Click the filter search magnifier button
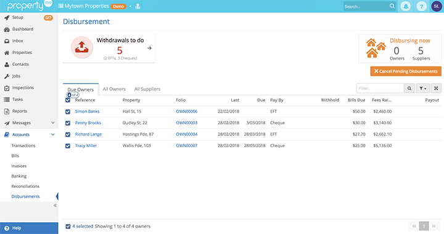 pos(409,89)
